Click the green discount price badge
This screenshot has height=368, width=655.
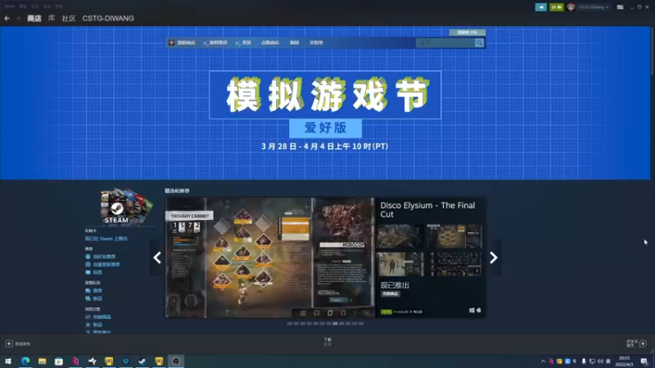click(x=386, y=312)
